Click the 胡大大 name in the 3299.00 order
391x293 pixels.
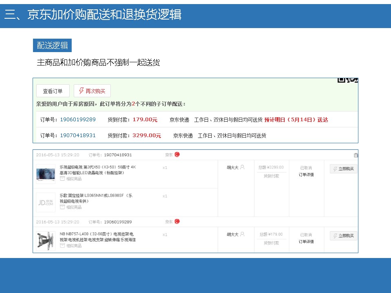[x=233, y=167]
